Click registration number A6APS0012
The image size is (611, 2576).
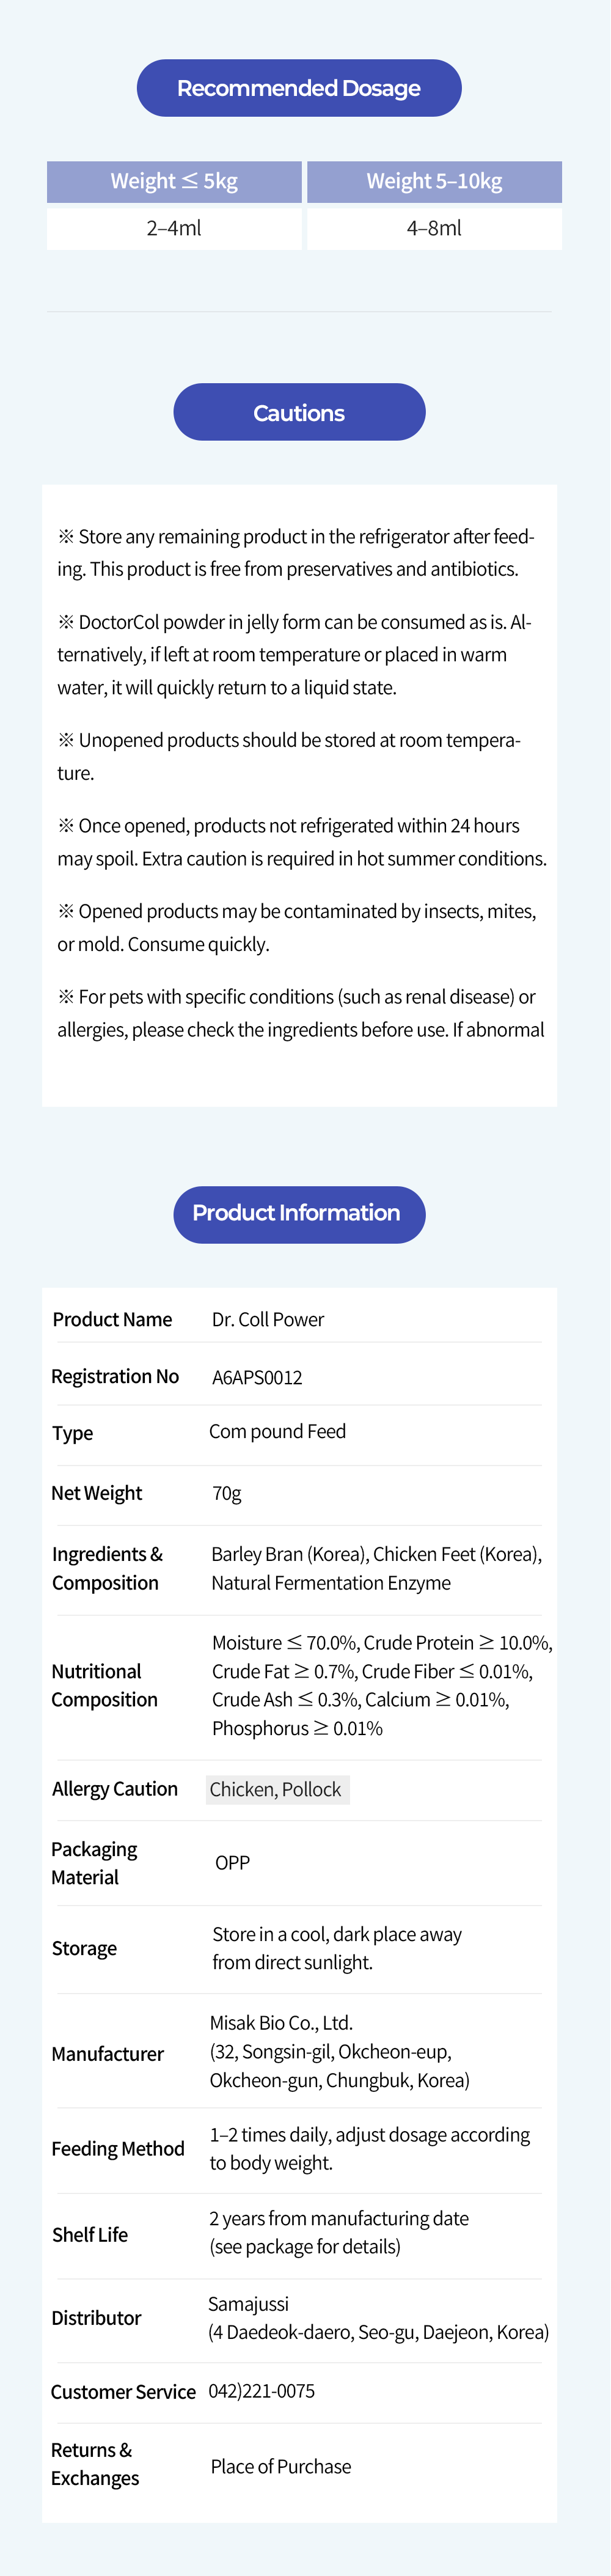click(x=257, y=1377)
